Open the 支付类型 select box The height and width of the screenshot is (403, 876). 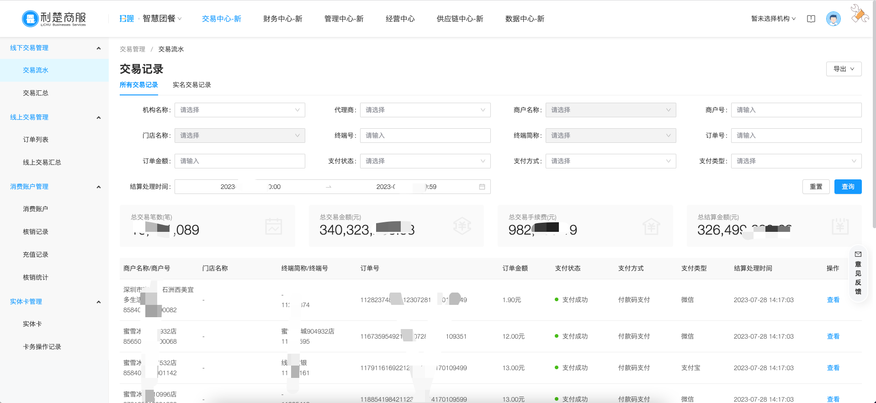coord(796,161)
